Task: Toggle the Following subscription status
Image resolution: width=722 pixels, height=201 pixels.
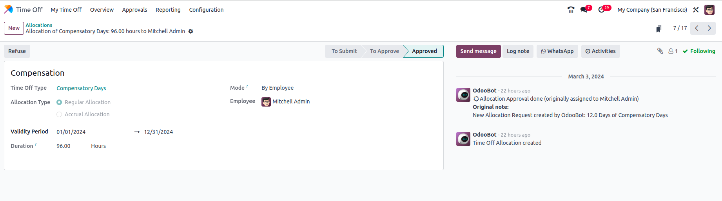Action: [699, 51]
